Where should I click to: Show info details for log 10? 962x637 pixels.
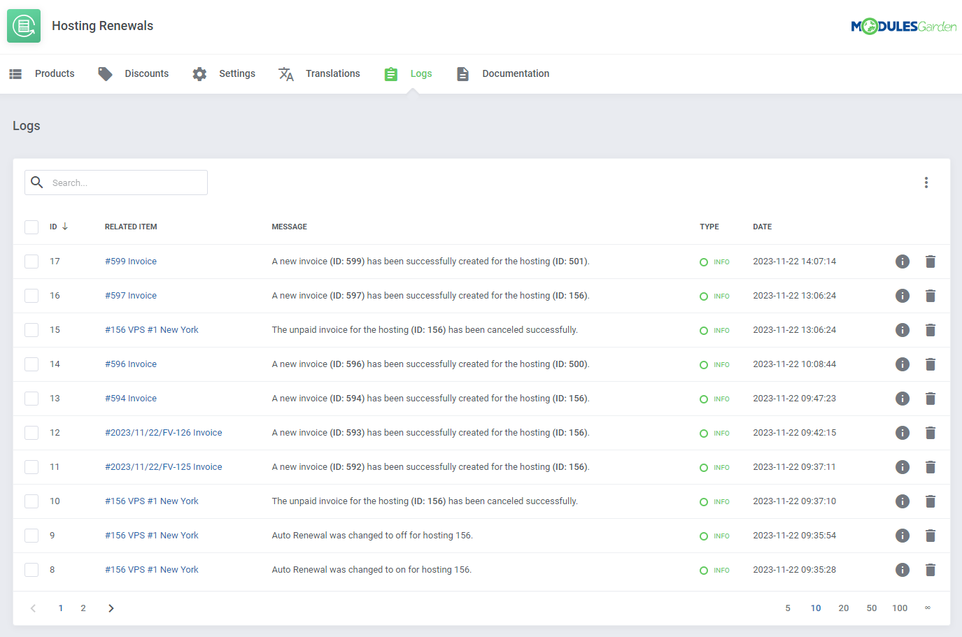[903, 501]
